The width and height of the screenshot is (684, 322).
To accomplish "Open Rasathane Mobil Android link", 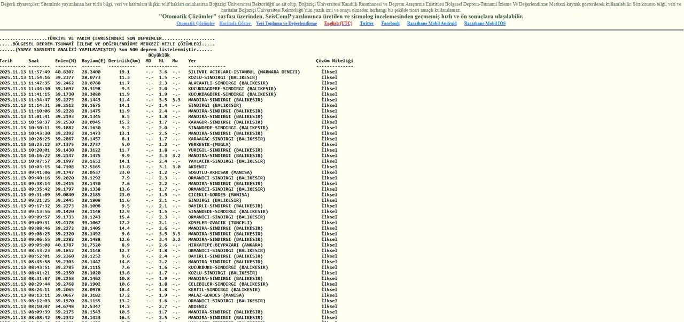I will click(432, 23).
